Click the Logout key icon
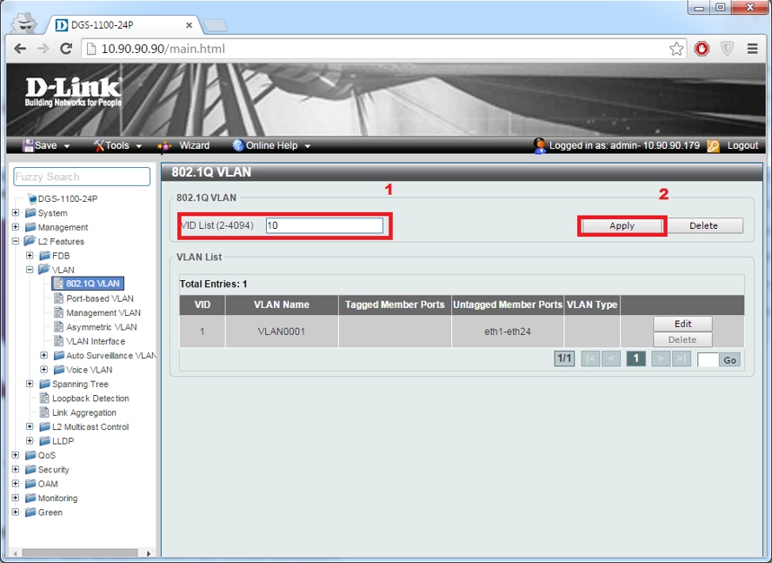 tap(714, 146)
